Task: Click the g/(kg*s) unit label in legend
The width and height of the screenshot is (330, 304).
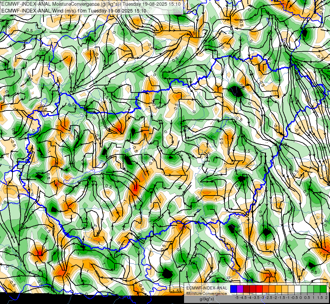Action: click(207, 299)
